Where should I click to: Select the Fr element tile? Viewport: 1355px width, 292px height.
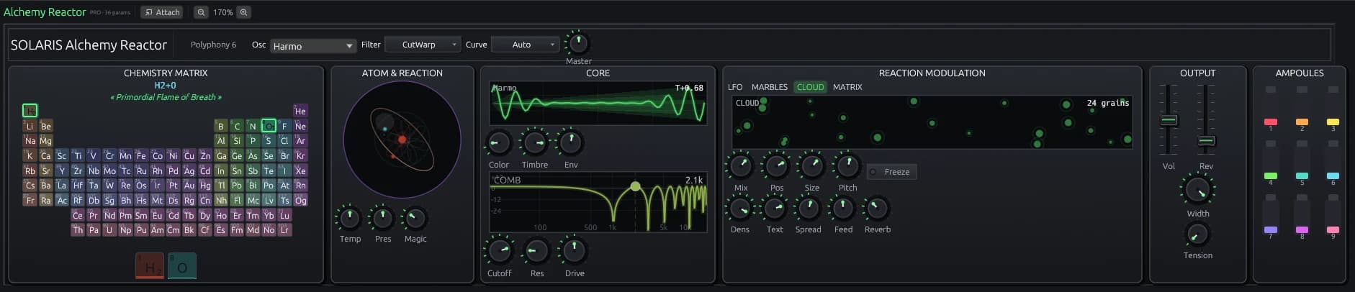[x=30, y=200]
